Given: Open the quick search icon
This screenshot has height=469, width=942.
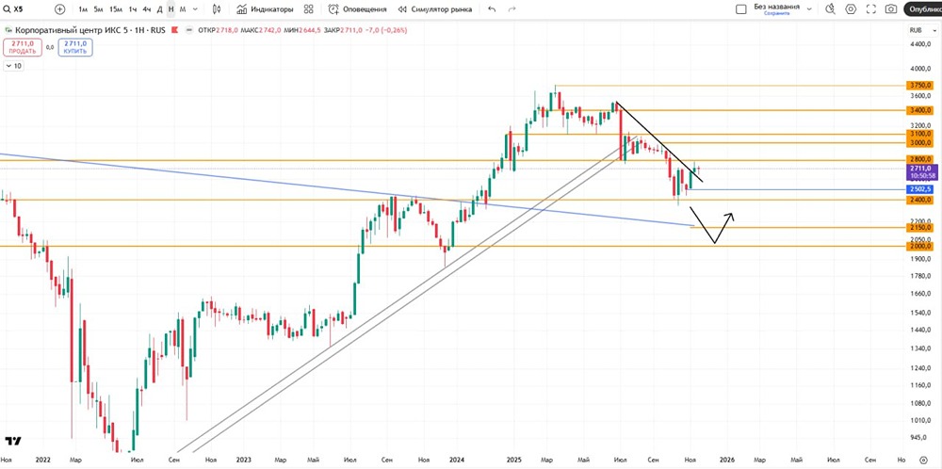Looking at the screenshot, I should (830, 9).
